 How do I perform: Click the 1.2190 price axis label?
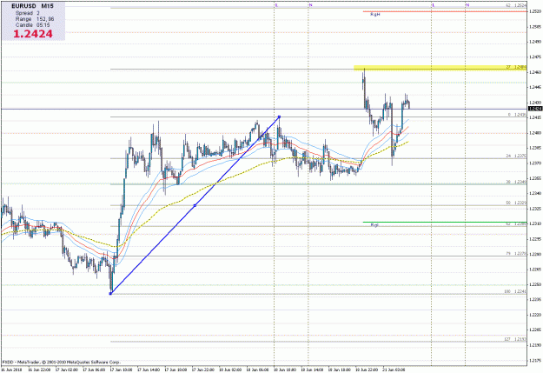(x=535, y=345)
